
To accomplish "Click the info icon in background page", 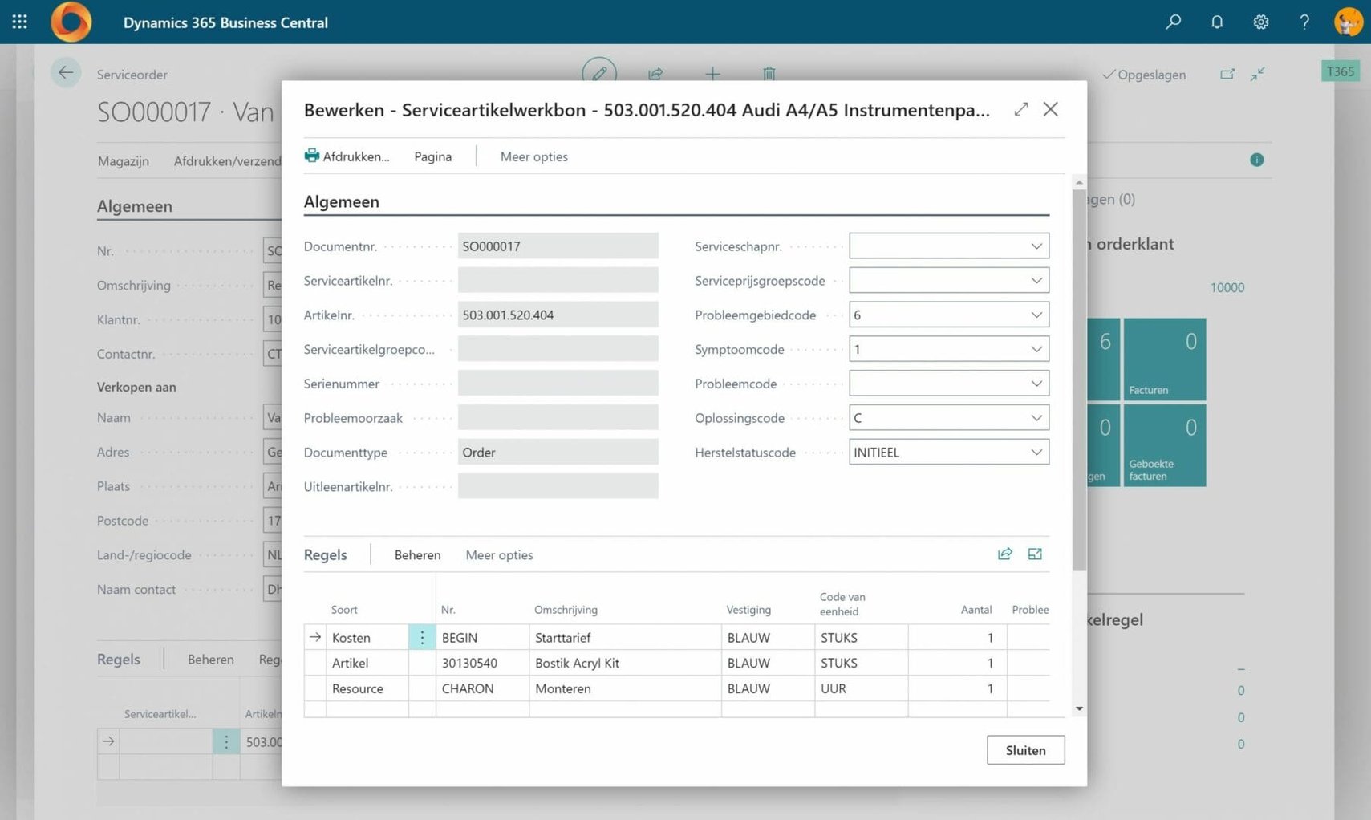I will 1257,160.
